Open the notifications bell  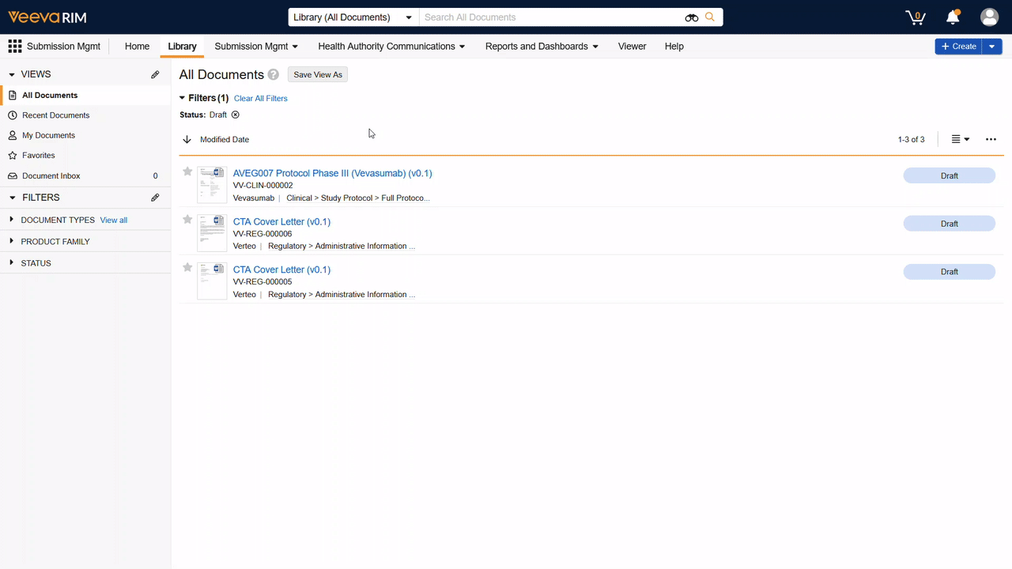[953, 17]
